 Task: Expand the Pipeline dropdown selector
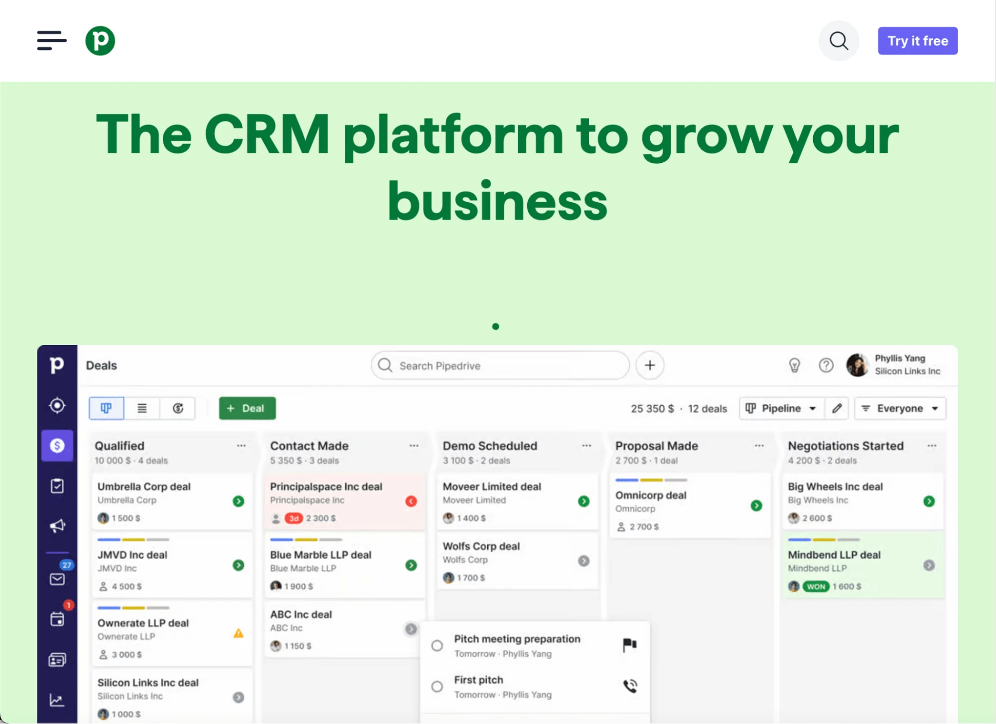781,408
